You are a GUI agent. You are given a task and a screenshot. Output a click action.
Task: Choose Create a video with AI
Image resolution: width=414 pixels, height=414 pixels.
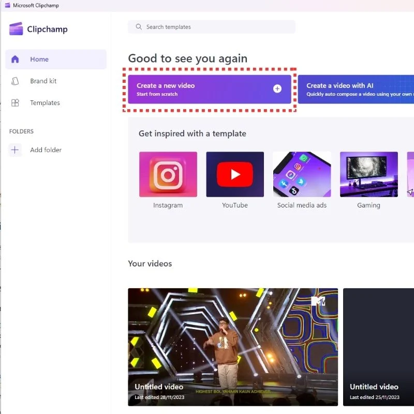click(x=356, y=89)
